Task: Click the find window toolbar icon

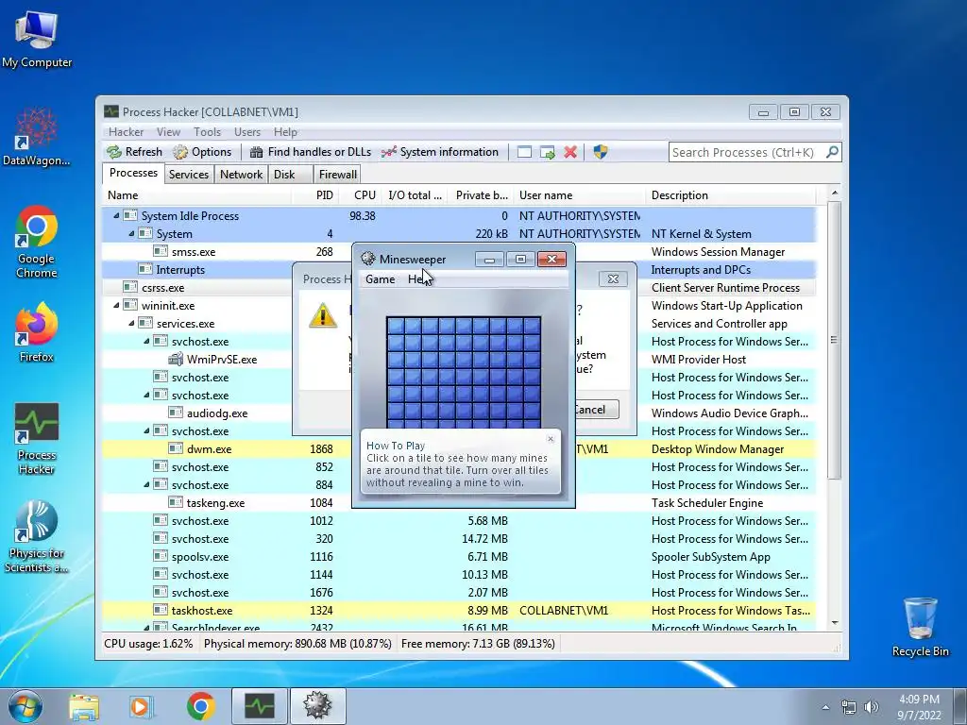Action: click(524, 152)
